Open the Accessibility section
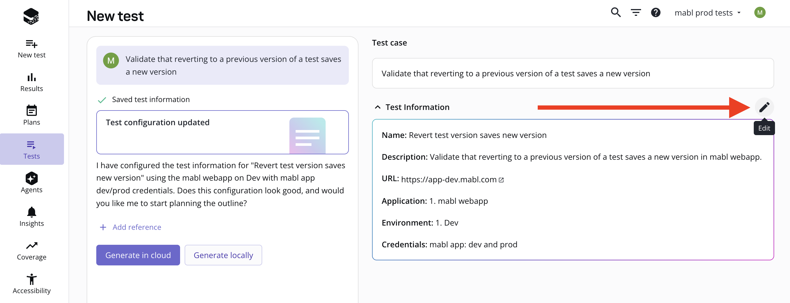Viewport: 790px width, 303px height. click(32, 284)
